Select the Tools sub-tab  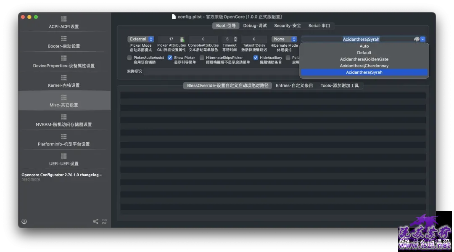339,86
